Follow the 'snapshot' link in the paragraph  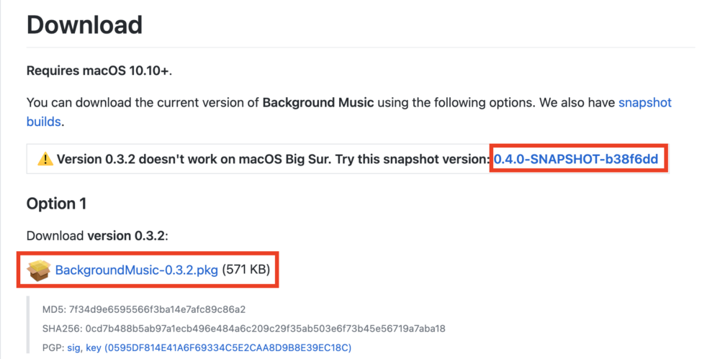tap(645, 102)
